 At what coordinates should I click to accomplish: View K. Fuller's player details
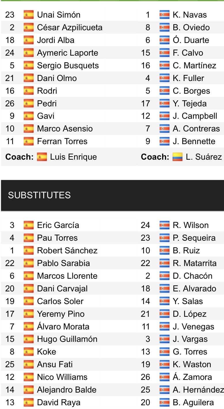tap(188, 78)
